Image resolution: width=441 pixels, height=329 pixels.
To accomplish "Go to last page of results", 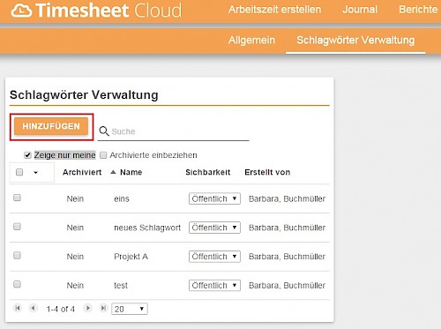I will coord(103,308).
